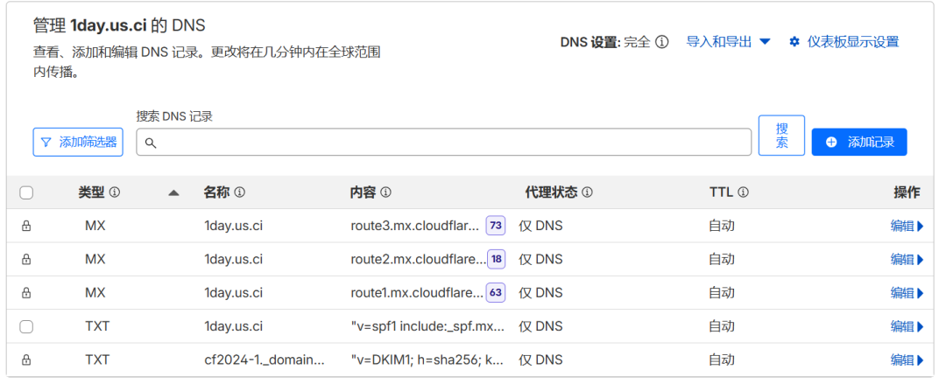Click the info icon beside 内容 column
Screen dimensions: 946x384
(x=385, y=192)
